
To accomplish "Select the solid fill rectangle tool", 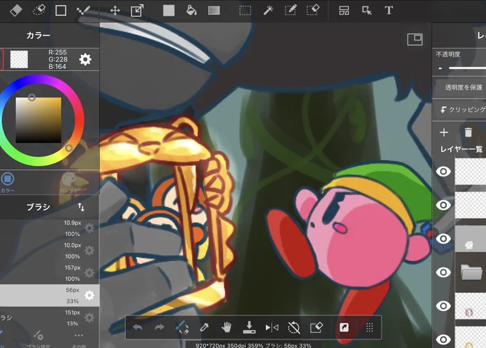I will coord(169,10).
